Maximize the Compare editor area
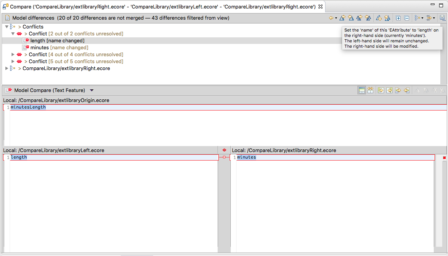 click(x=441, y=5)
